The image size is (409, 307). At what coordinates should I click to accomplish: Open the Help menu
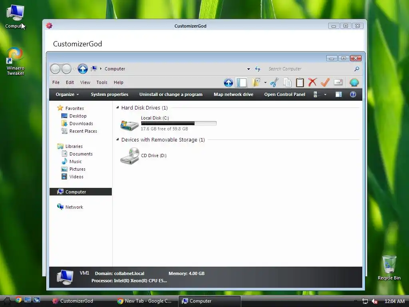[118, 82]
